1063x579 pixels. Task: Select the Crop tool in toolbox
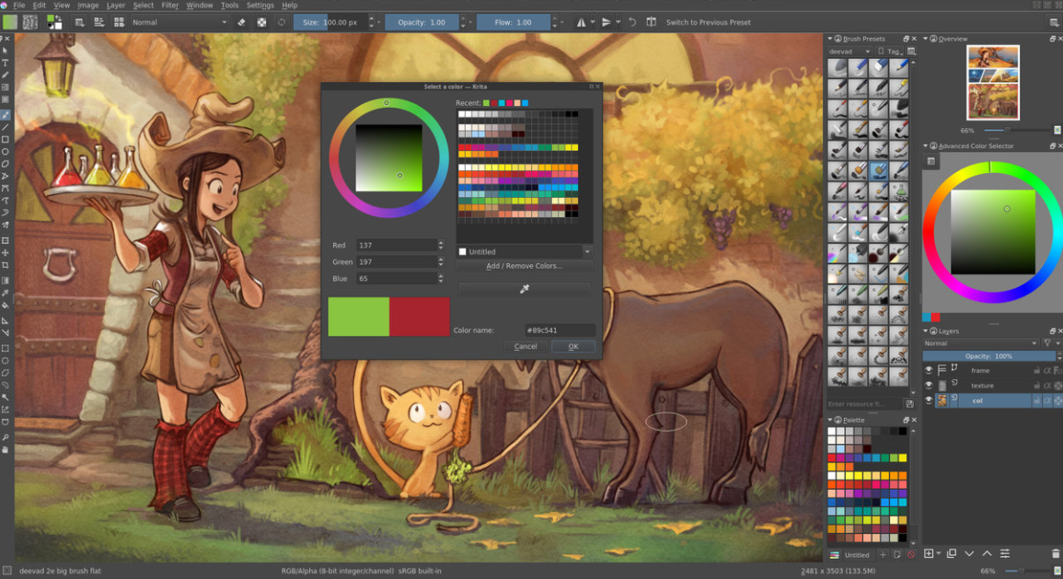pyautogui.click(x=6, y=265)
